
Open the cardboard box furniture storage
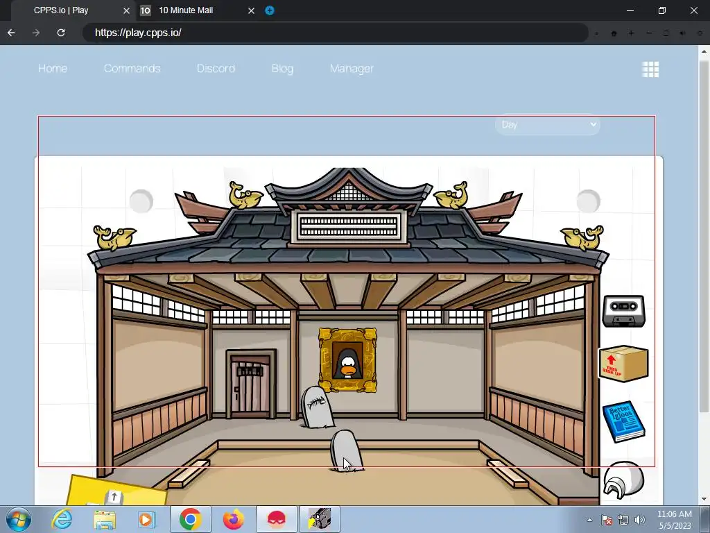pyautogui.click(x=623, y=364)
